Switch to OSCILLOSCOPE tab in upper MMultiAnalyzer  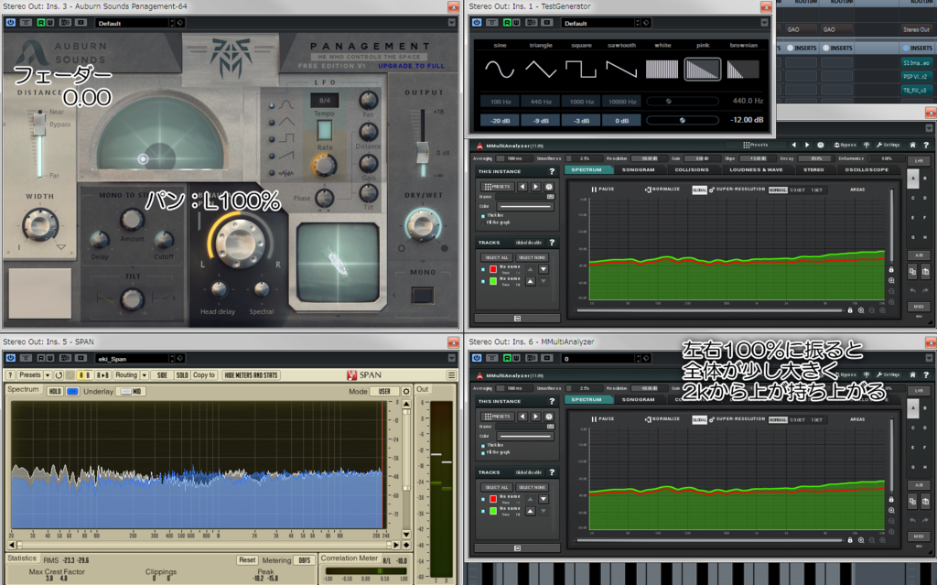click(x=867, y=170)
